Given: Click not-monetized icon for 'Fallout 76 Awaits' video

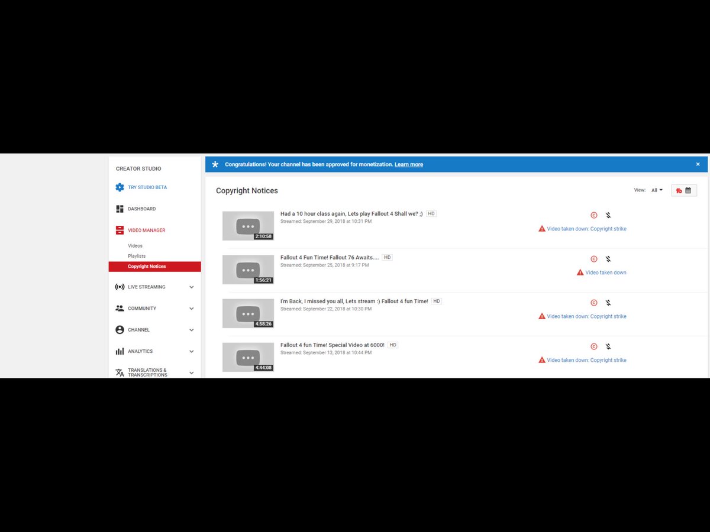Looking at the screenshot, I should pyautogui.click(x=608, y=259).
